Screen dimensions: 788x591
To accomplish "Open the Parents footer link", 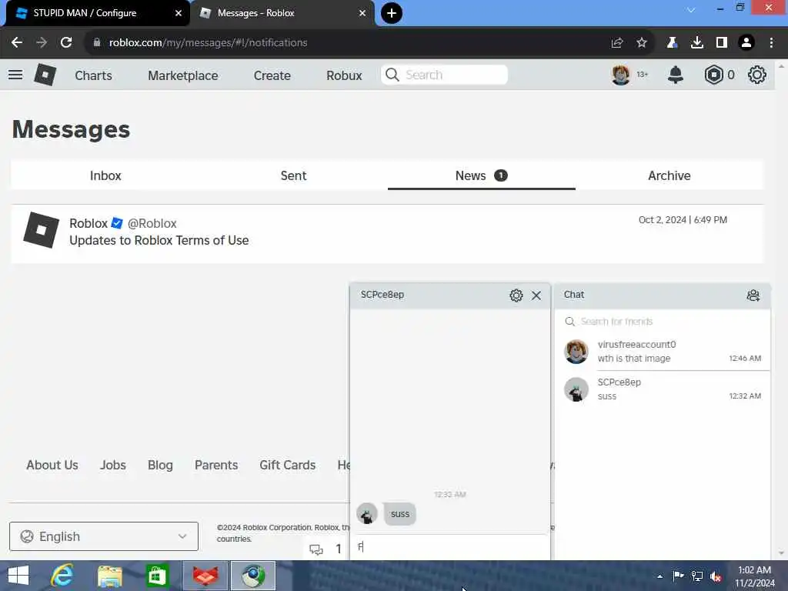I will point(216,465).
